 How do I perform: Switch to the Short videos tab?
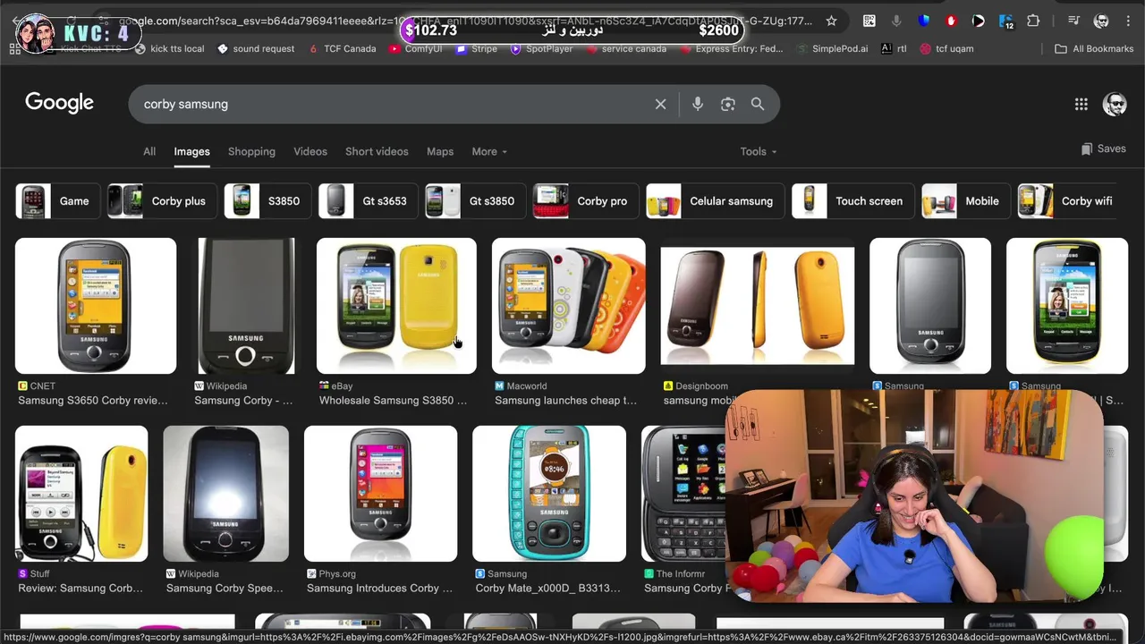377,151
